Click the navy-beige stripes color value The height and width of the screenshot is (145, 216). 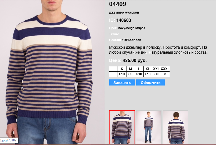131,28
